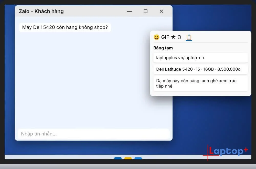Paste clipboard entry laptopplus.vn/laptop-cu
Image resolution: width=256 pixels, height=169 pixels.
tap(200, 58)
